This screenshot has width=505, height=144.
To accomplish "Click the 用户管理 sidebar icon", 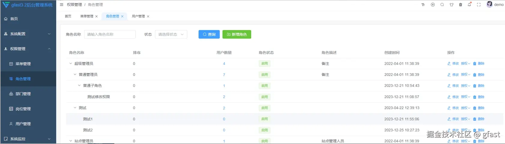I will tap(11, 124).
